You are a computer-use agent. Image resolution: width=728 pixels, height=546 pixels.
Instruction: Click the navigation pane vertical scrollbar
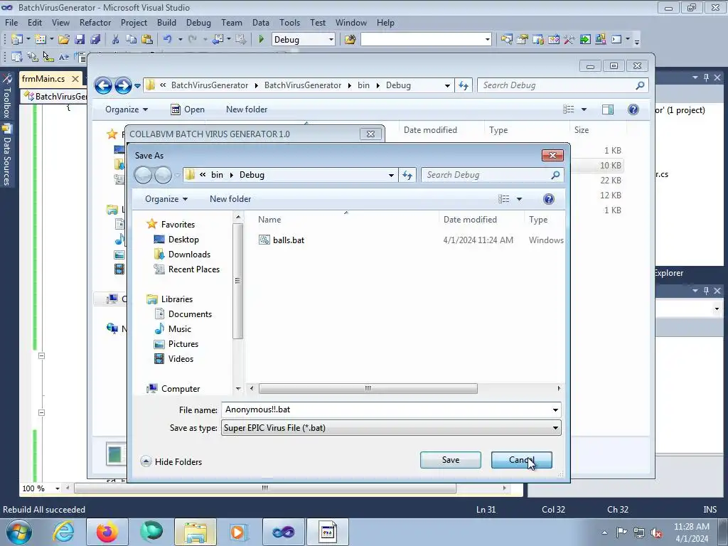pyautogui.click(x=237, y=280)
